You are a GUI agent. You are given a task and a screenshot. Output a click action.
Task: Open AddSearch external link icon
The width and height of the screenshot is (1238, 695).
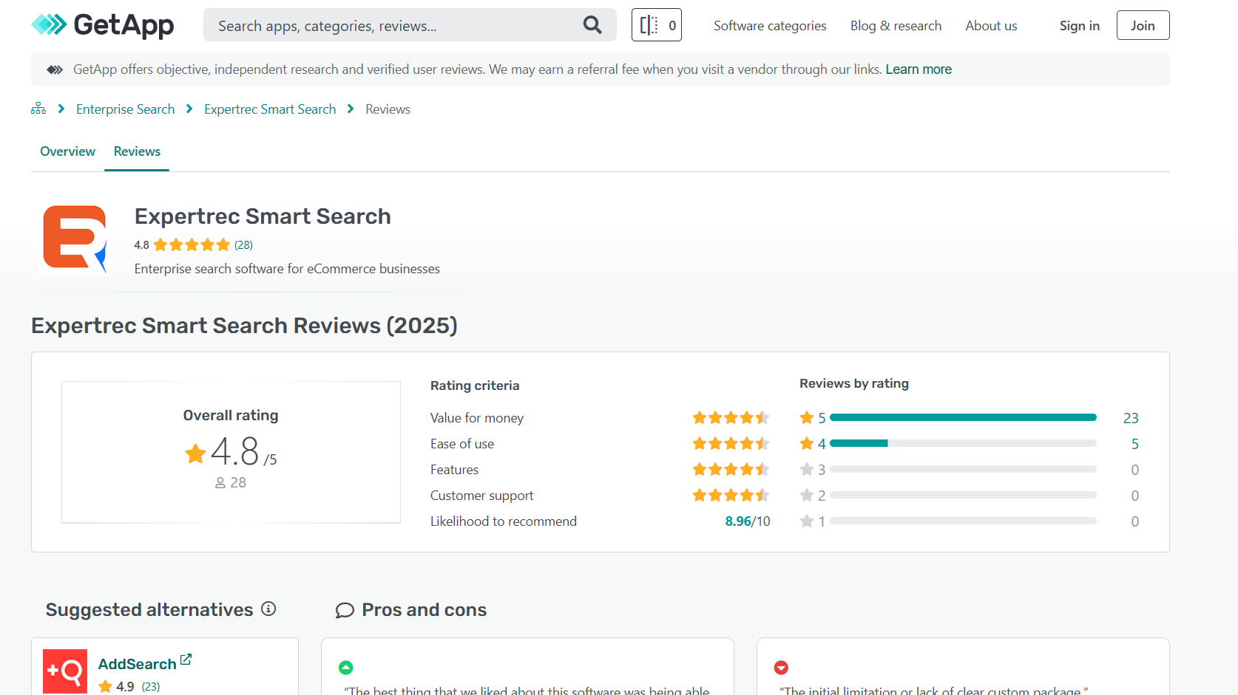click(186, 660)
